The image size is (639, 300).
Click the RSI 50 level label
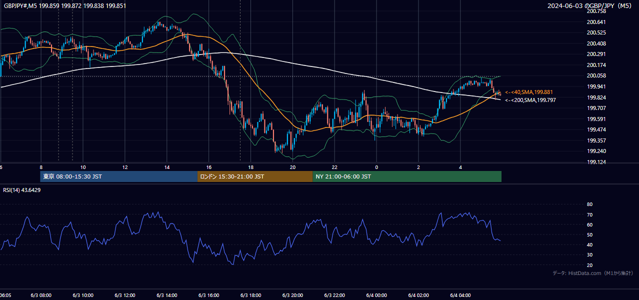589,234
